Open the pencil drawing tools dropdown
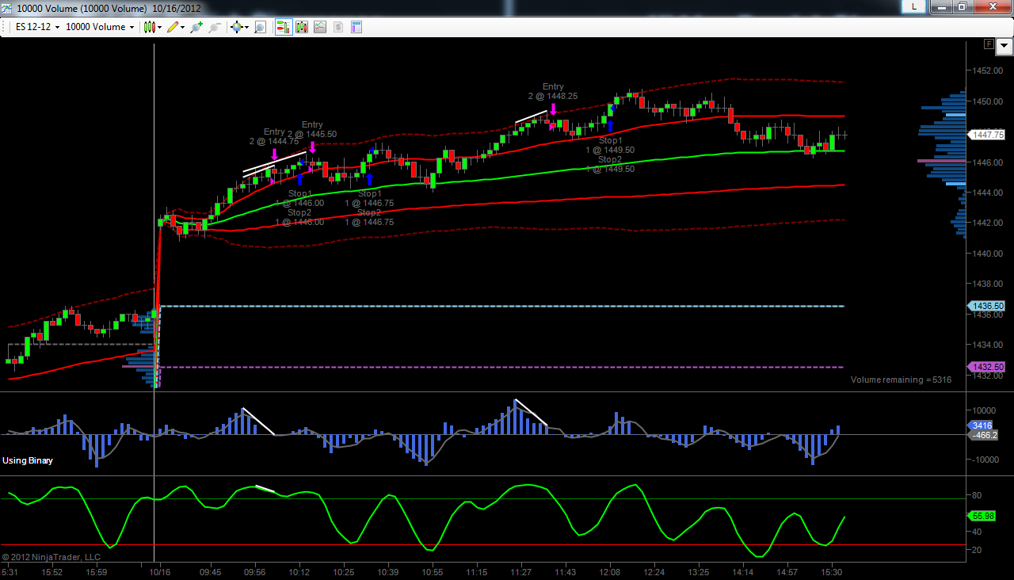1014x580 pixels. click(x=176, y=27)
